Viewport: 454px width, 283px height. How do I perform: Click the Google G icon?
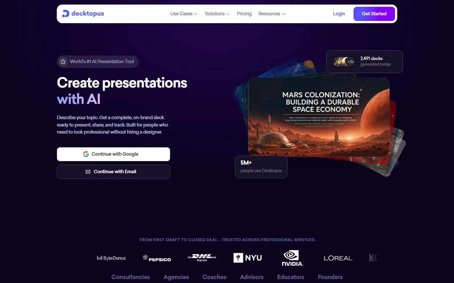tap(86, 154)
